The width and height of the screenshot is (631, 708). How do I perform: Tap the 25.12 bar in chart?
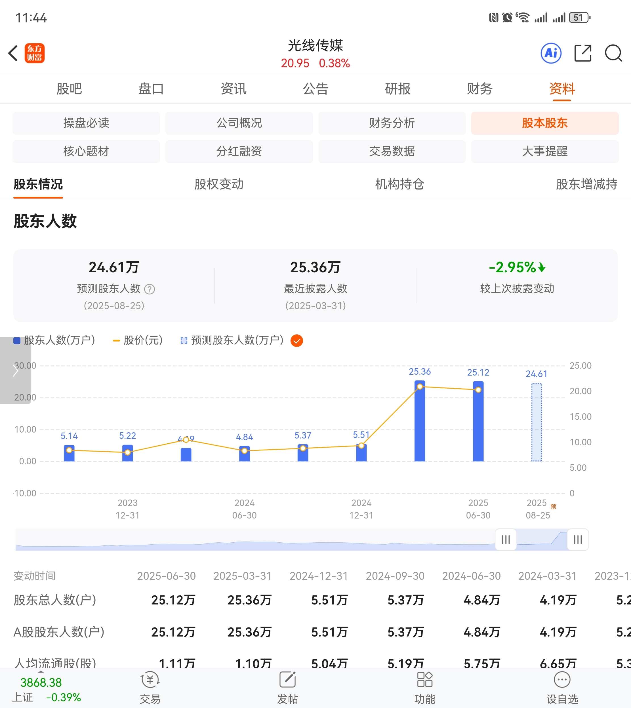pyautogui.click(x=478, y=422)
